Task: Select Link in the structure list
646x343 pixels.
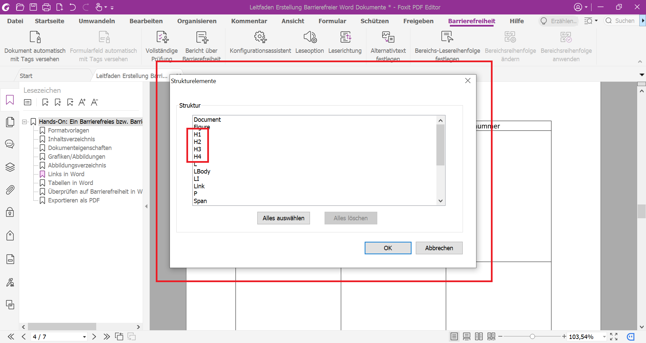Action: (199, 186)
